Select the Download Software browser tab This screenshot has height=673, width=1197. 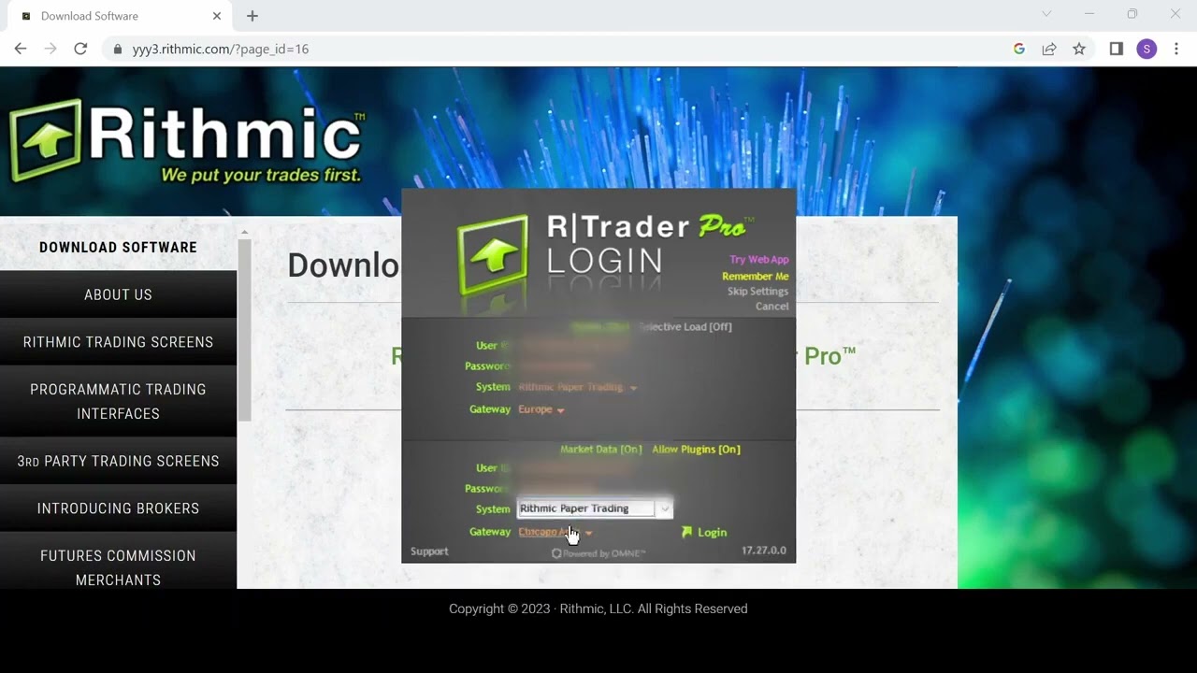coord(120,16)
